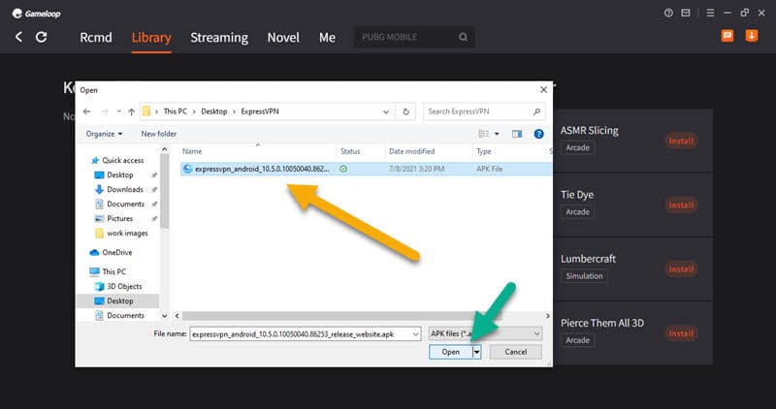Expand address bar history dropdown
776x409 pixels.
(386, 111)
